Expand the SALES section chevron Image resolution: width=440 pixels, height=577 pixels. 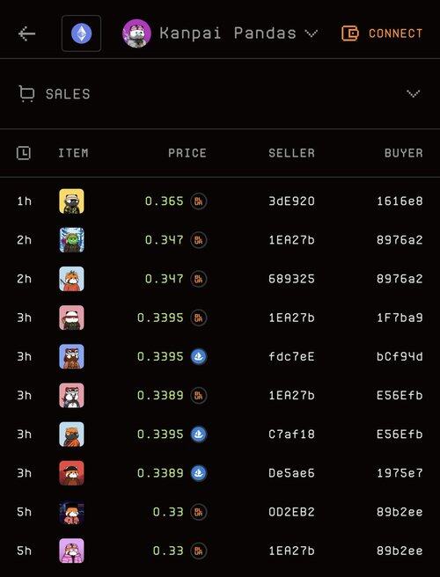pyautogui.click(x=413, y=93)
